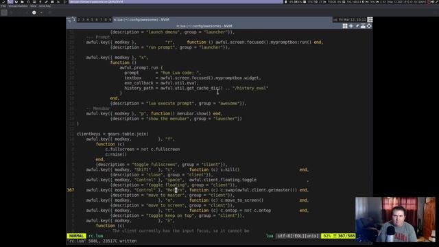Open the Send Key menu
439x247 pixels.
coord(45,6)
